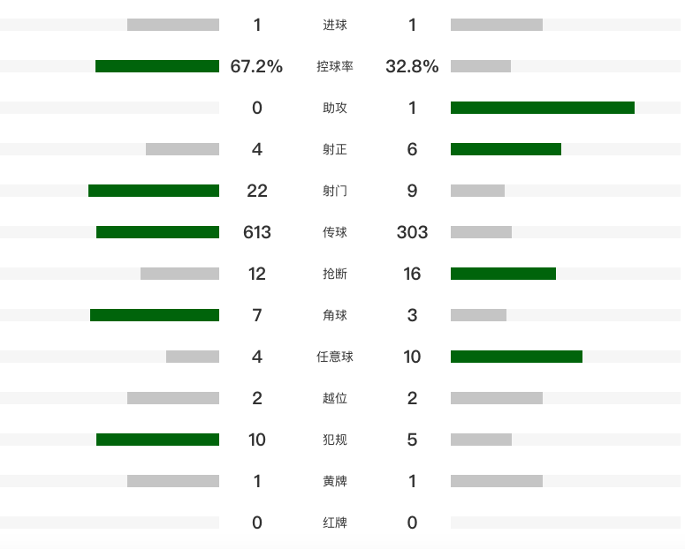Select the 任意球 label

[335, 357]
